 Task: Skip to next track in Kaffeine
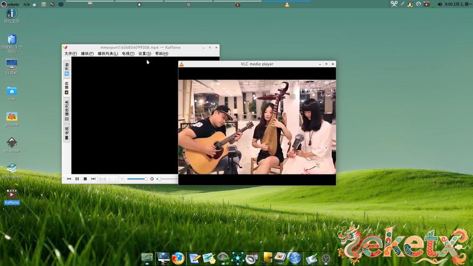pyautogui.click(x=93, y=179)
